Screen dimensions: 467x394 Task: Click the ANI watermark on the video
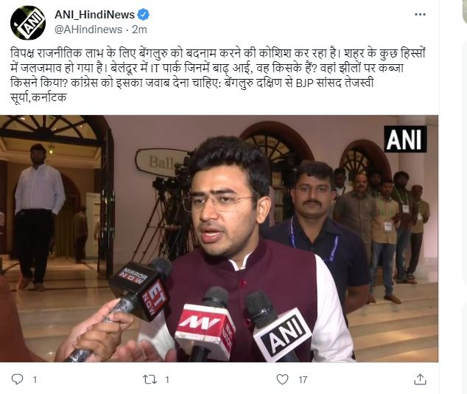coord(405,139)
